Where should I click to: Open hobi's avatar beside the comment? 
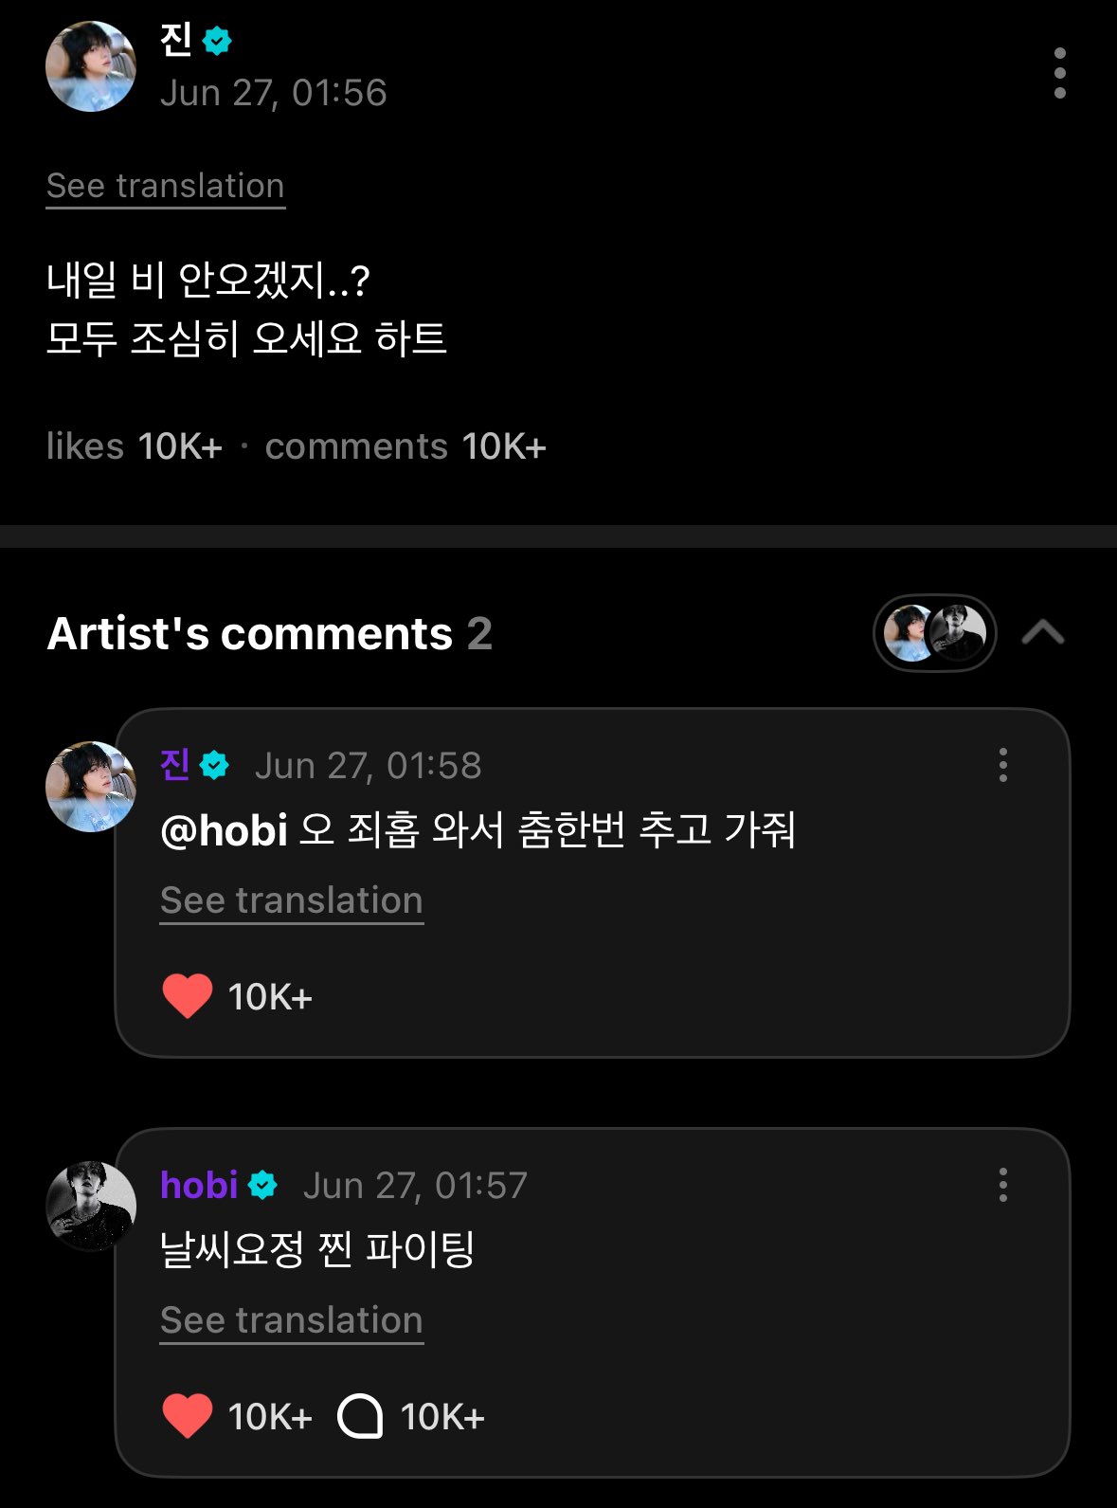tap(91, 1206)
